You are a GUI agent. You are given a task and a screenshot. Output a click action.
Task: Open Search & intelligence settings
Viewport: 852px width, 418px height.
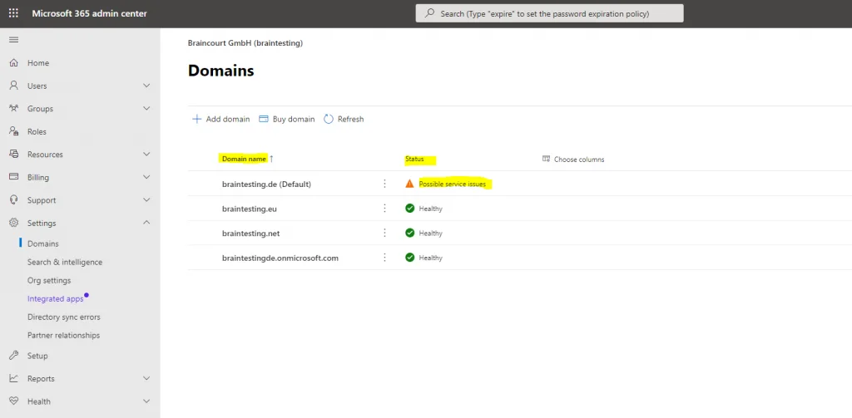click(65, 263)
